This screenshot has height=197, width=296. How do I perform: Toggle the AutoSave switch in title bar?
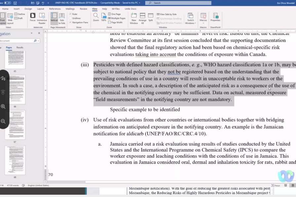7,3
